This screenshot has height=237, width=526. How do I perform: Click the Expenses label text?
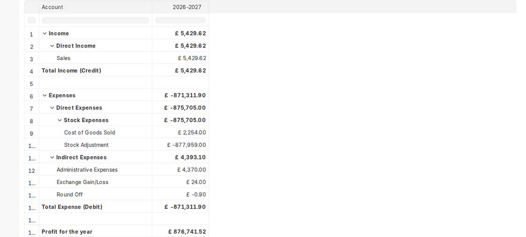click(x=62, y=96)
